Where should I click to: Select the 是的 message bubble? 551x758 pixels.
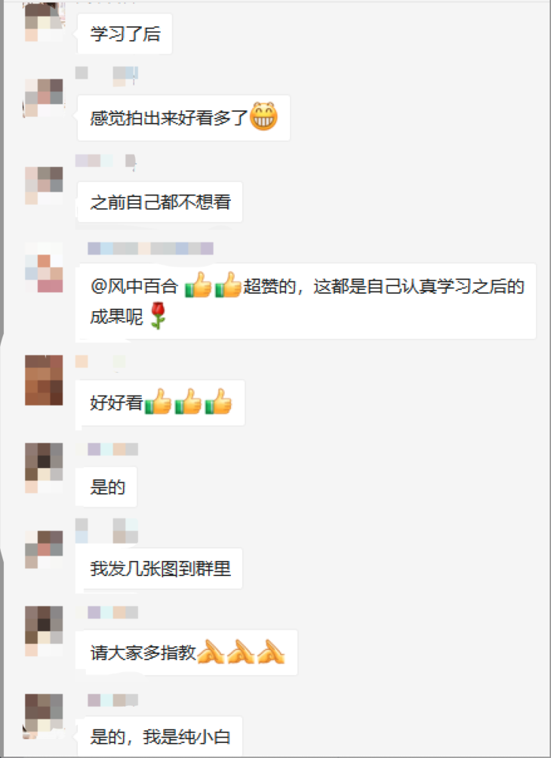tap(107, 487)
